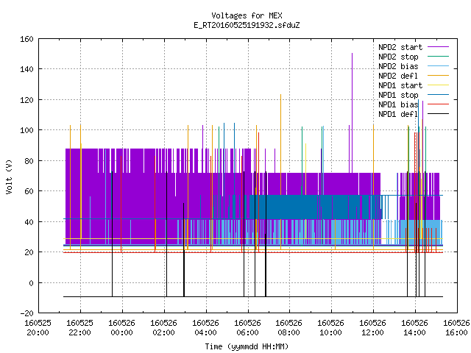The height and width of the screenshot is (353, 471).
Task: Click the NPD1 defl black legend line
Action: point(438,114)
